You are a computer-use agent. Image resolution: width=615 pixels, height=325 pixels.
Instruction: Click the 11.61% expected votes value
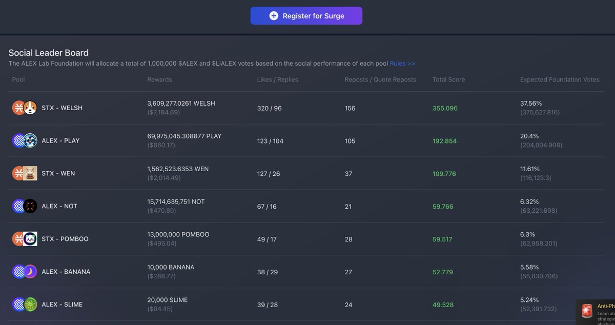tap(530, 169)
